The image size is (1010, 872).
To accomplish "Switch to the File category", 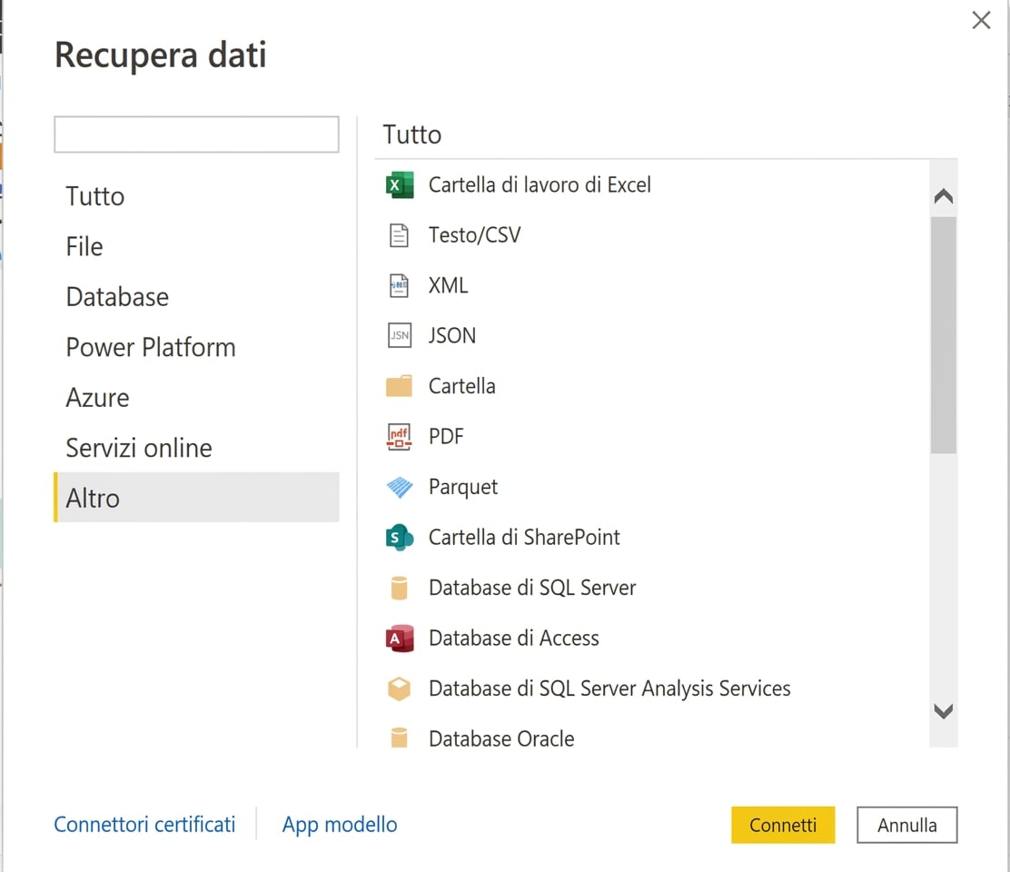I will tap(196, 247).
